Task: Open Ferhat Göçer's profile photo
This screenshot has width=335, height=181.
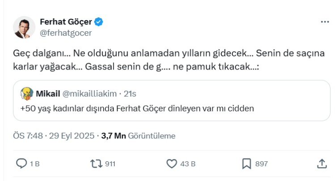Action: [x=24, y=27]
